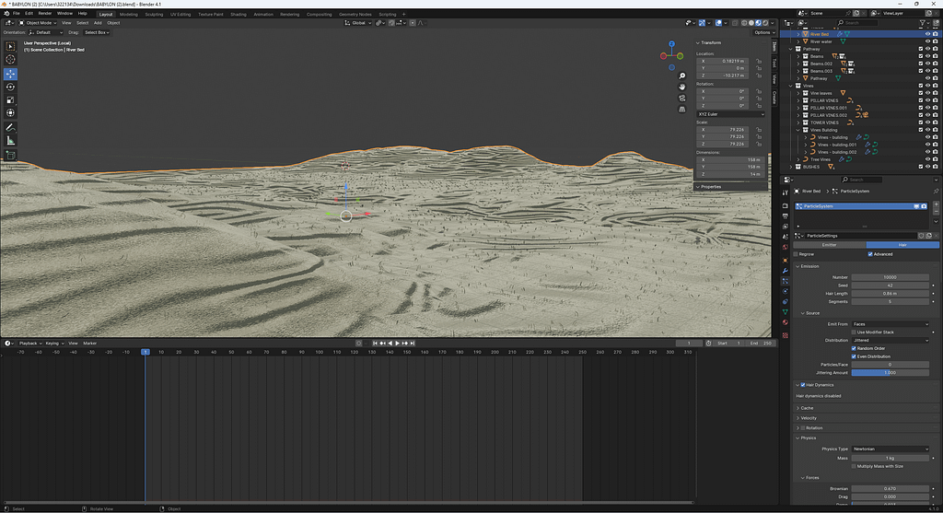This screenshot has width=943, height=513.
Task: Disable the Hair Dynamics checkbox
Action: [x=803, y=384]
